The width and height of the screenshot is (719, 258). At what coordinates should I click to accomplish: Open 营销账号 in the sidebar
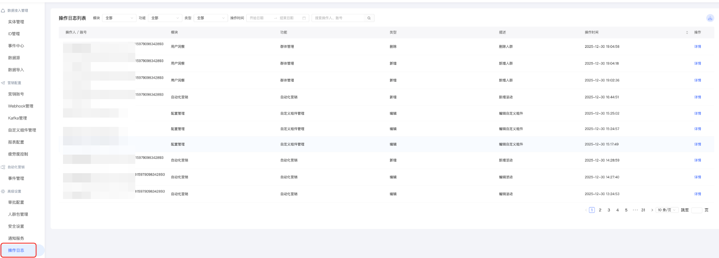[16, 94]
